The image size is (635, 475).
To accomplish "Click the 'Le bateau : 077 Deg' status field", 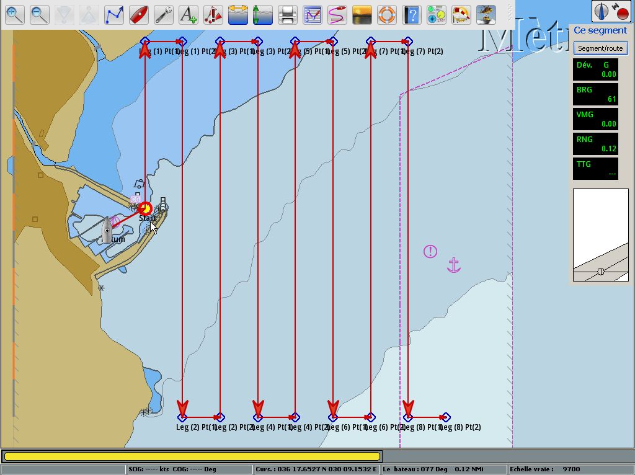I will (x=443, y=469).
